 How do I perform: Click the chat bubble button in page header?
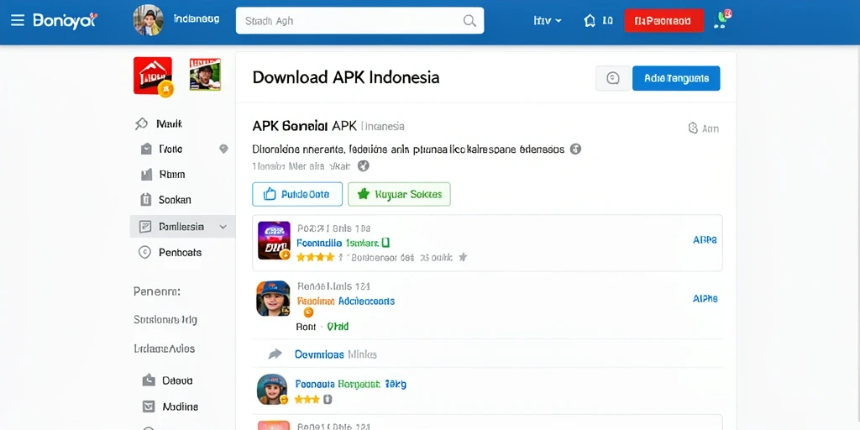[x=612, y=78]
